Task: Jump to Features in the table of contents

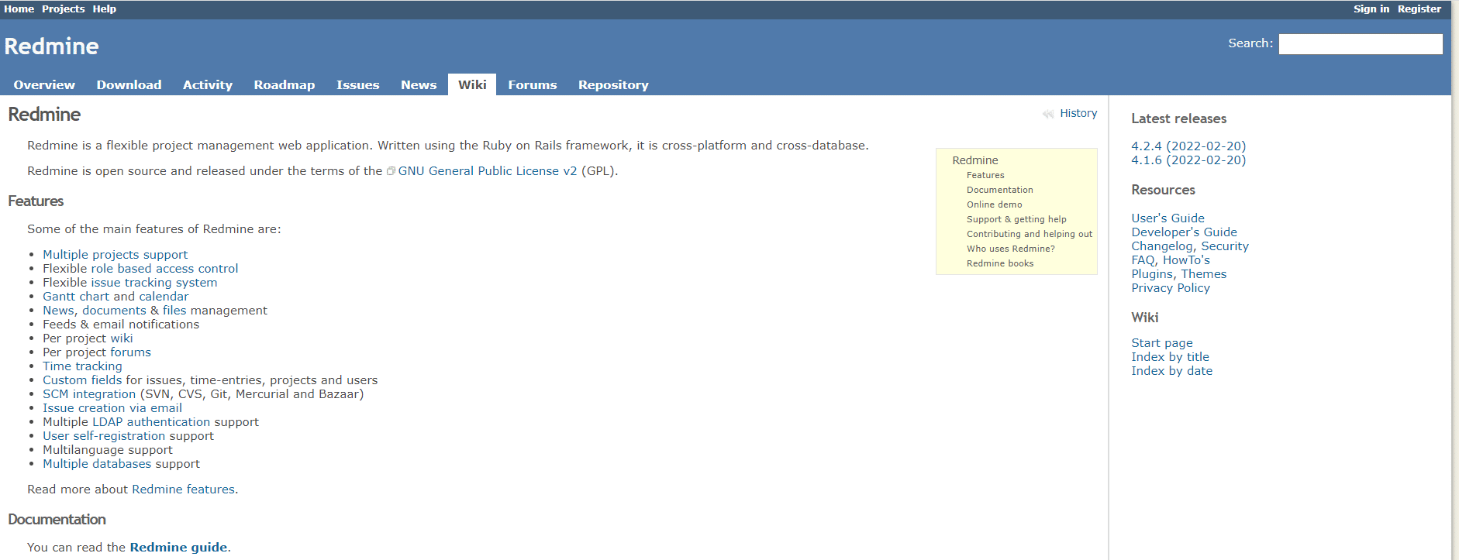Action: (985, 176)
